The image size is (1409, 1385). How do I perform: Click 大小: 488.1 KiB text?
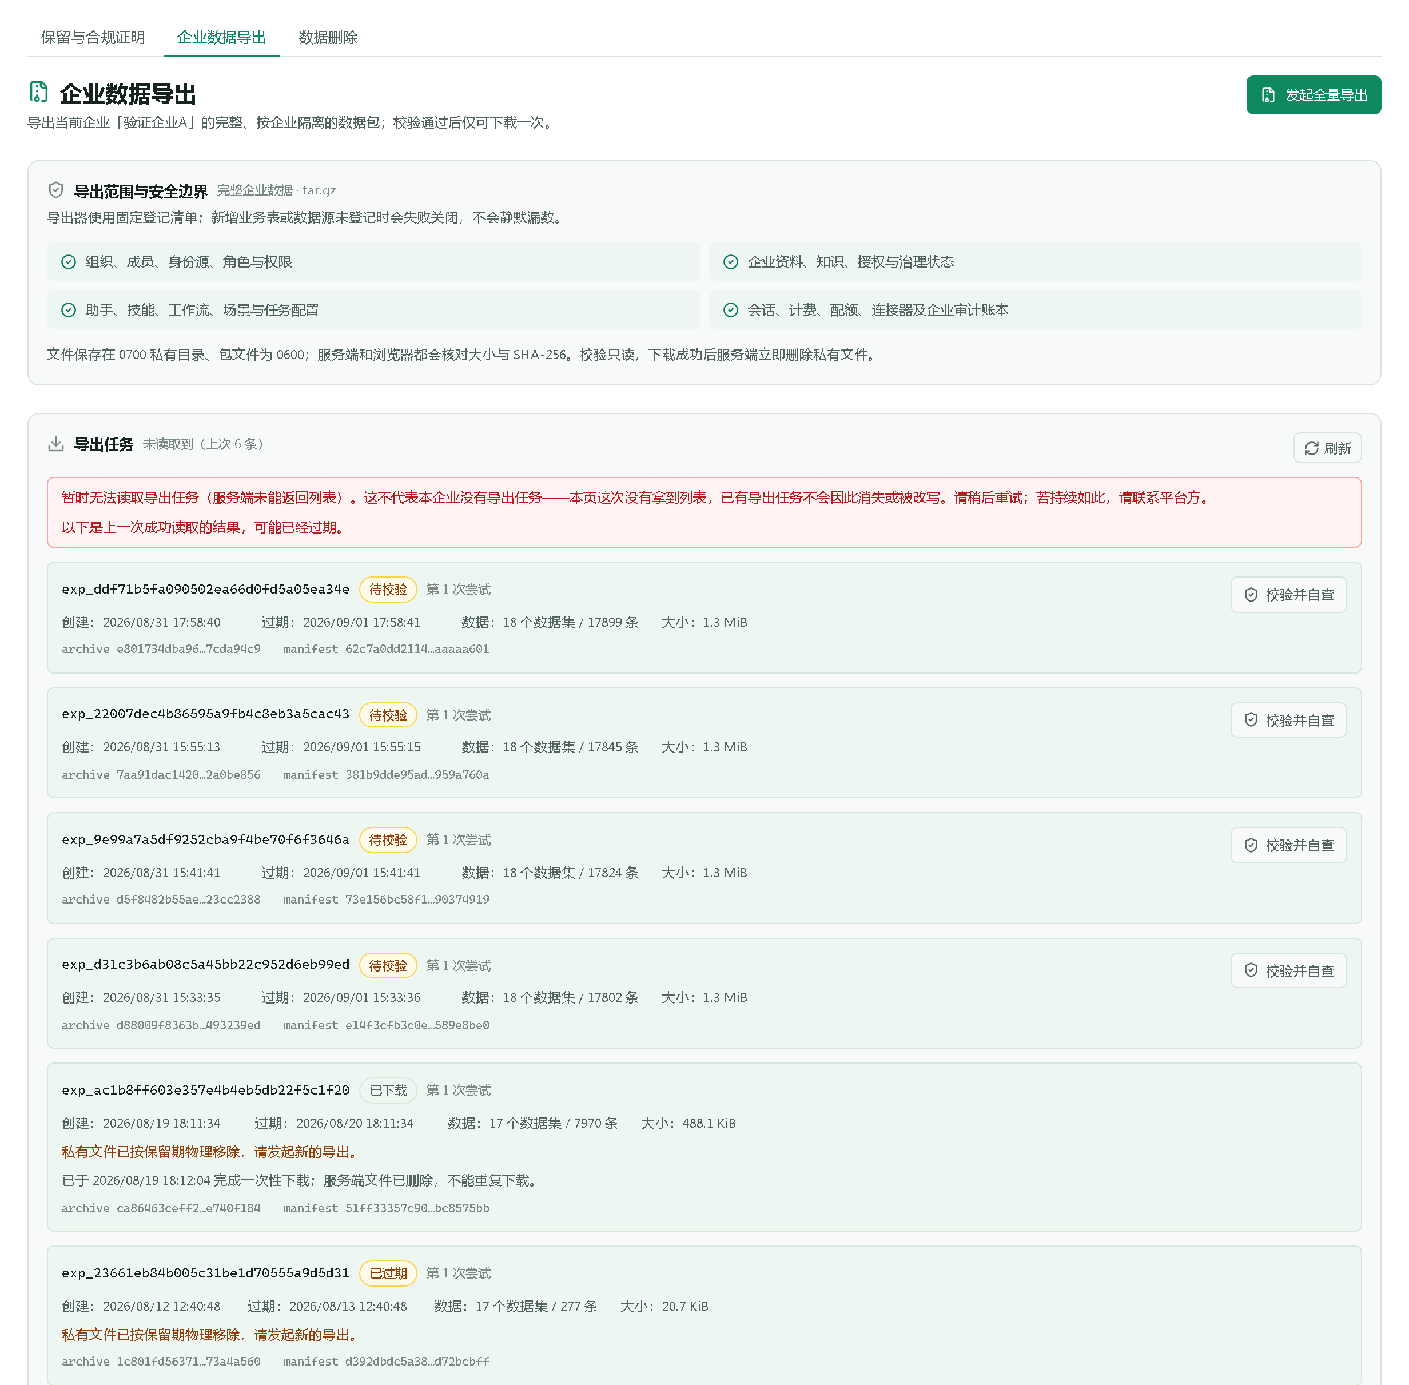click(688, 1123)
